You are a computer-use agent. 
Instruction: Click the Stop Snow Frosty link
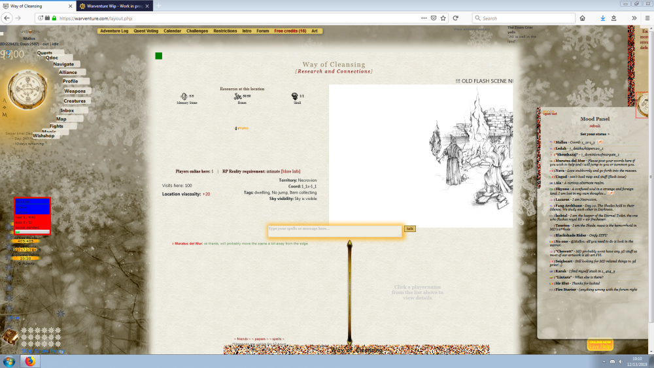(x=43, y=351)
